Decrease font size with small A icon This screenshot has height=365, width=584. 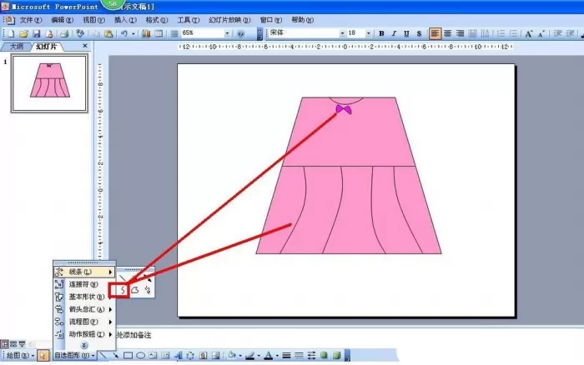coord(541,34)
